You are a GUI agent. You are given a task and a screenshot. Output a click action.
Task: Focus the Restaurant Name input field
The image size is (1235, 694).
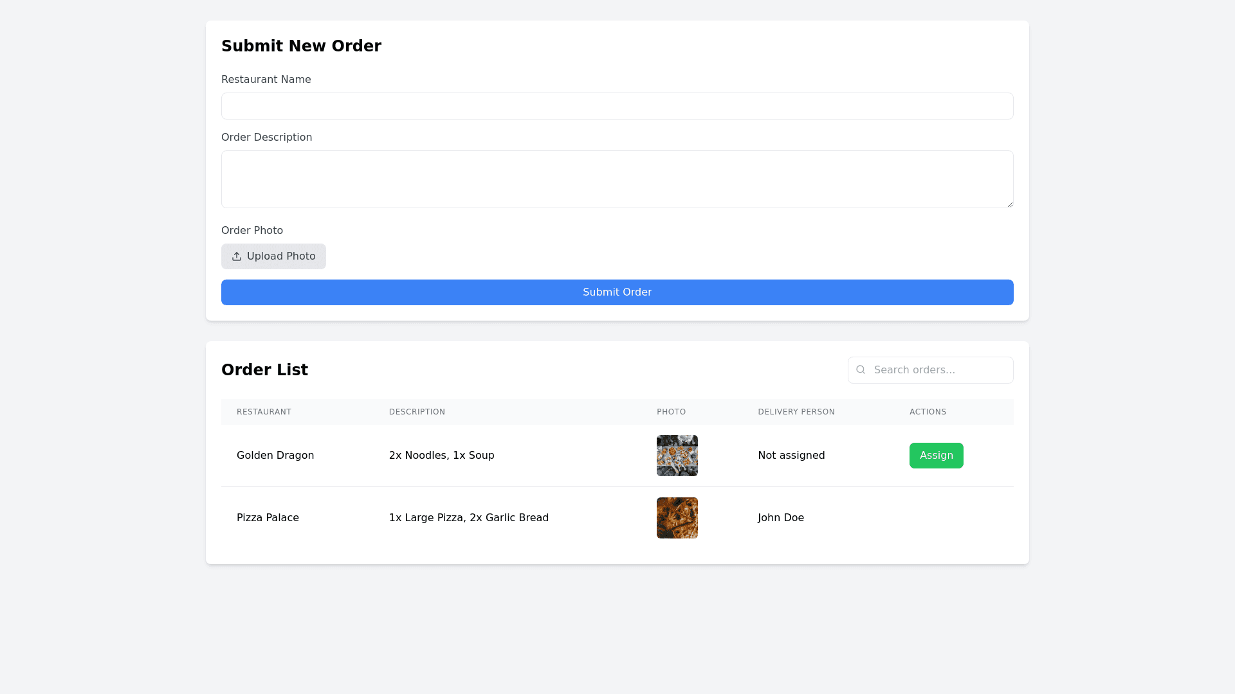(x=617, y=106)
